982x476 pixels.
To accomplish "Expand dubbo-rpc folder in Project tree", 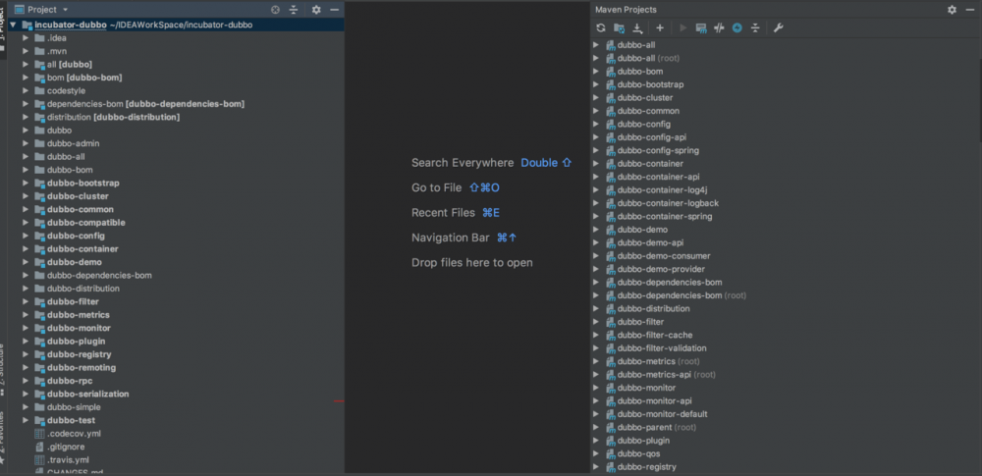I will point(26,381).
